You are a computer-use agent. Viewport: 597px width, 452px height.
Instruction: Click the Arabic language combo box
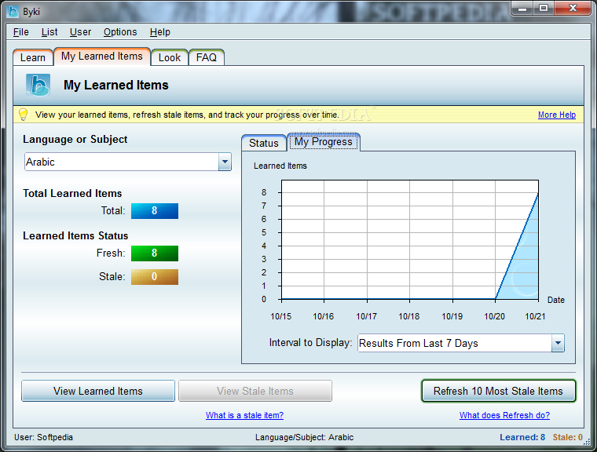pyautogui.click(x=127, y=162)
